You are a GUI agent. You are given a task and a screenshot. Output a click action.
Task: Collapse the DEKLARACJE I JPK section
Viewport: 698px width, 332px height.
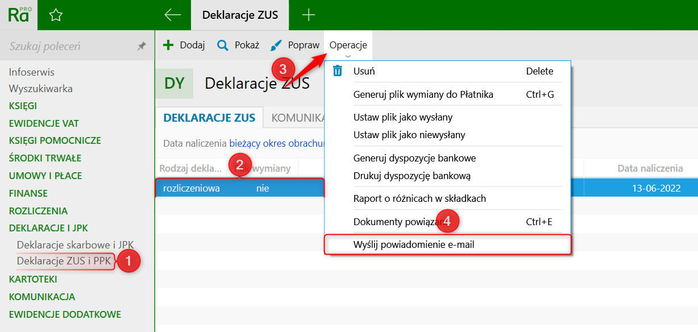point(48,228)
